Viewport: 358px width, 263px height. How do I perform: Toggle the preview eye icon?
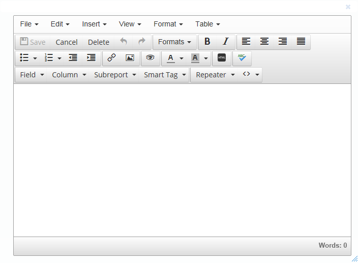coord(150,58)
